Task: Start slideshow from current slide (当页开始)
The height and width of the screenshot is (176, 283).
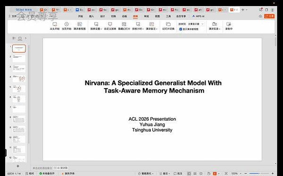Action: click(67, 26)
